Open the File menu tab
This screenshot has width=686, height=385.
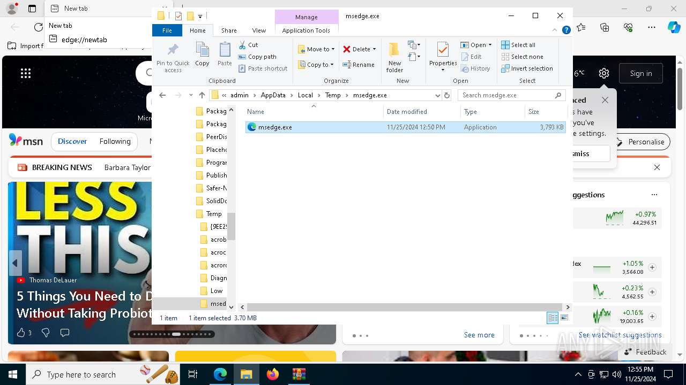pos(167,30)
